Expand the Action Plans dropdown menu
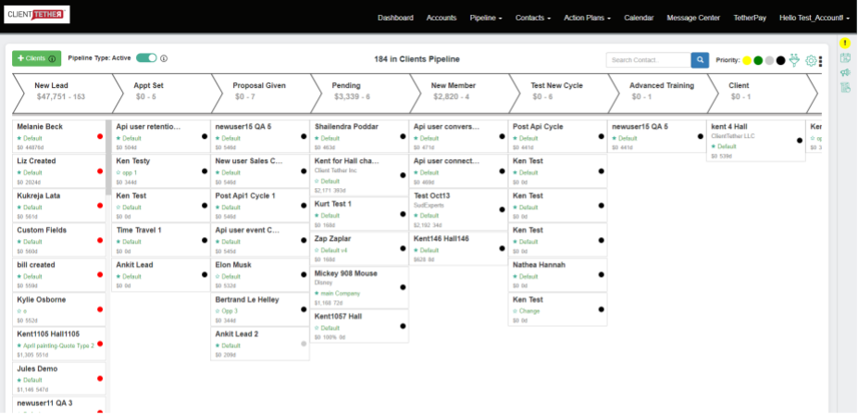Screen dimensions: 858x415 (x=588, y=18)
